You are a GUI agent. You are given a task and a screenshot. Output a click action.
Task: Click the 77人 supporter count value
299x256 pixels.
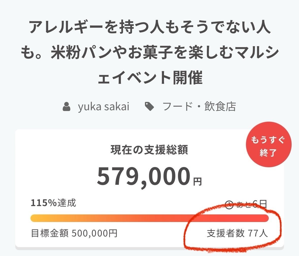[x=258, y=233]
